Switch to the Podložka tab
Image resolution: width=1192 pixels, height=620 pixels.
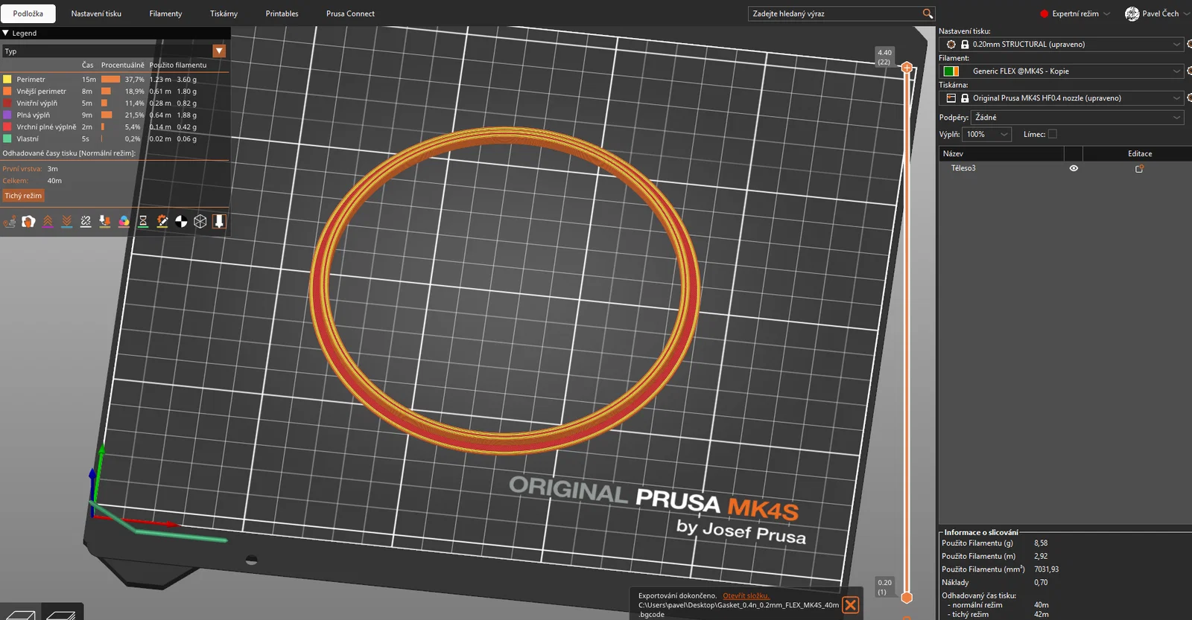click(28, 13)
